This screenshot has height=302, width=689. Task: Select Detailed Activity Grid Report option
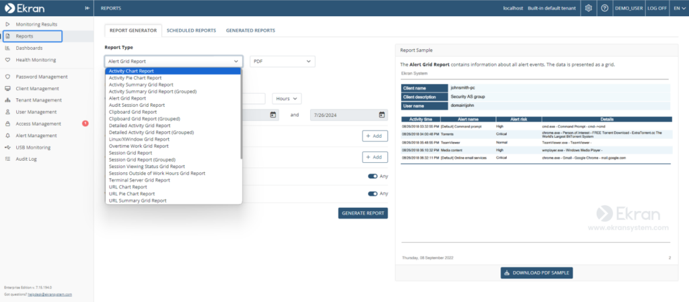point(173,126)
